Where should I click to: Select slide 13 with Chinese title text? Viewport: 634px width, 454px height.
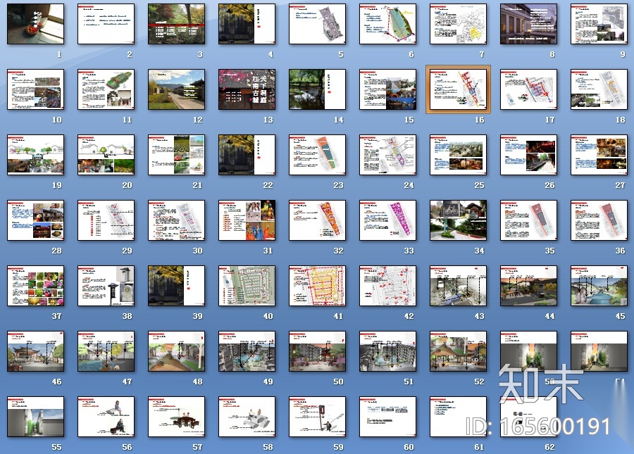pos(247,89)
